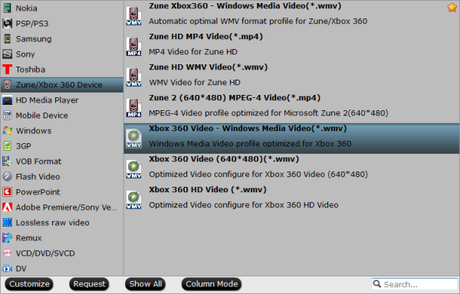Click the Xbox 360 Video (640*480) icon

click(133, 169)
